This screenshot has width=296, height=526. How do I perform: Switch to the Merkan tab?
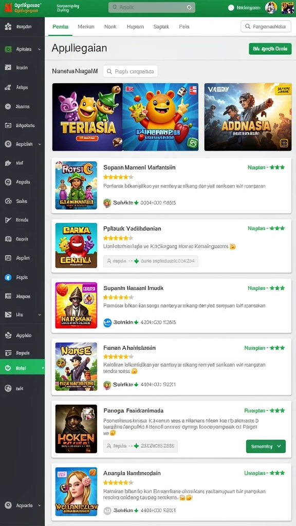click(86, 27)
